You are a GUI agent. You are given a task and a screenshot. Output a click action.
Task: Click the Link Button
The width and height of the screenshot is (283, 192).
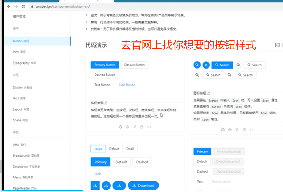coord(127,85)
